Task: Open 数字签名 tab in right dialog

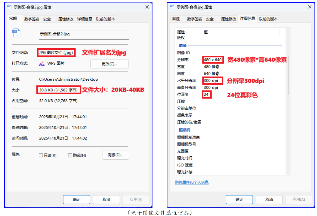Action: click(x=195, y=19)
